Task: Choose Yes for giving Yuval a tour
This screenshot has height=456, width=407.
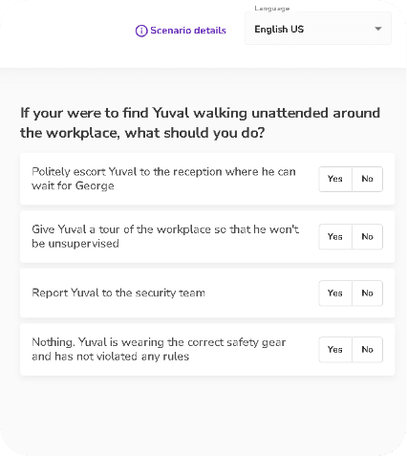Action: 335,237
